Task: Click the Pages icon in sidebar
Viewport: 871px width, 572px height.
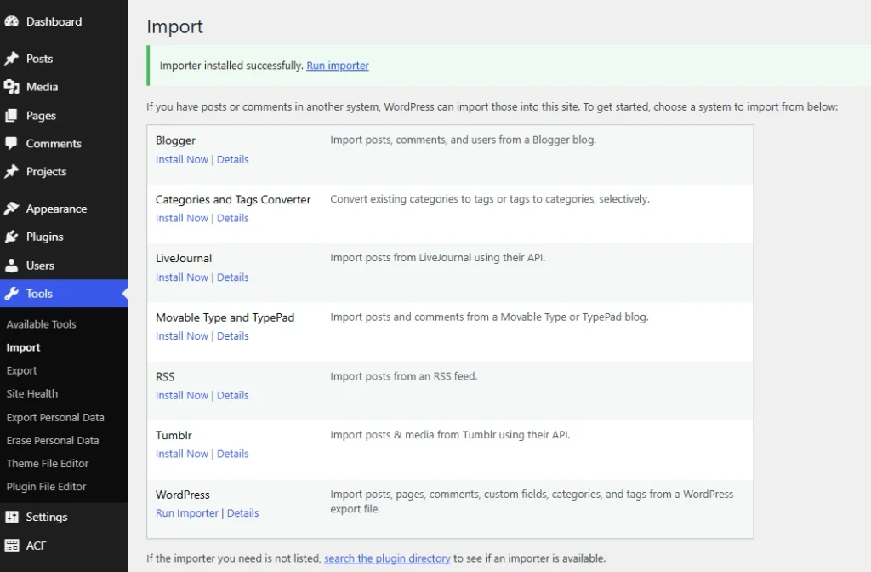Action: [x=11, y=115]
